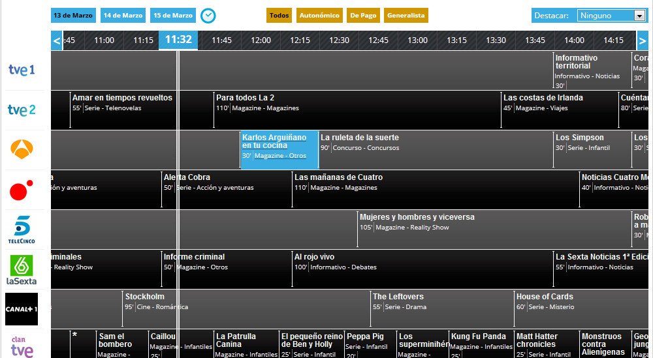
Task: Jump to 11:00 on timeline
Action: tap(104, 40)
